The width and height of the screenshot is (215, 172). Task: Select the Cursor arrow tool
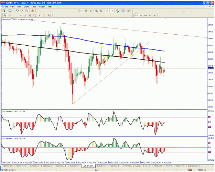[5, 15]
